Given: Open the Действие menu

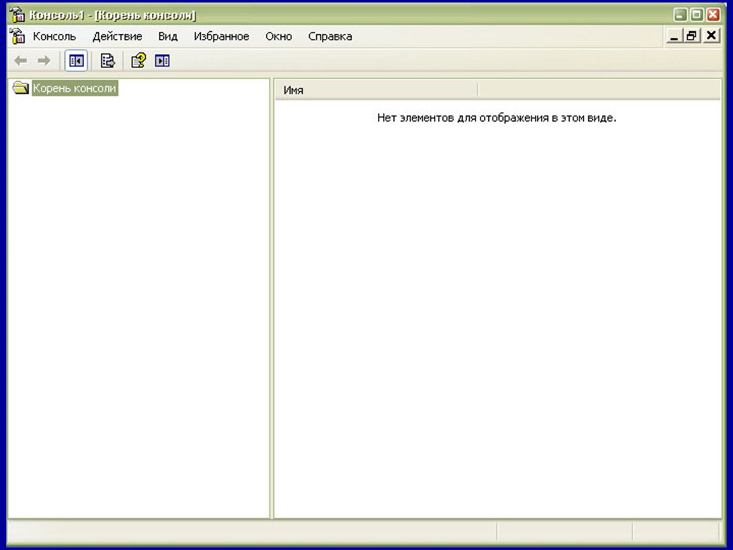Looking at the screenshot, I should click(x=117, y=36).
